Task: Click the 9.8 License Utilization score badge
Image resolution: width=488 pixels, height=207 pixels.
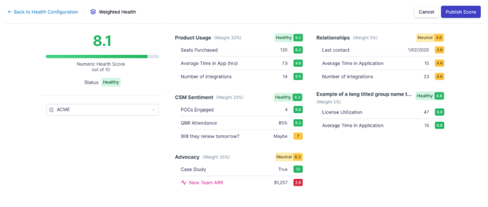Action: pos(440,112)
